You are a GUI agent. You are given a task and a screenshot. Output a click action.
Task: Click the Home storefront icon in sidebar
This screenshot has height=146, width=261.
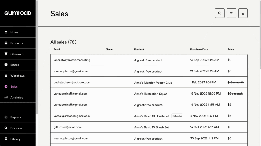pyautogui.click(x=6, y=32)
